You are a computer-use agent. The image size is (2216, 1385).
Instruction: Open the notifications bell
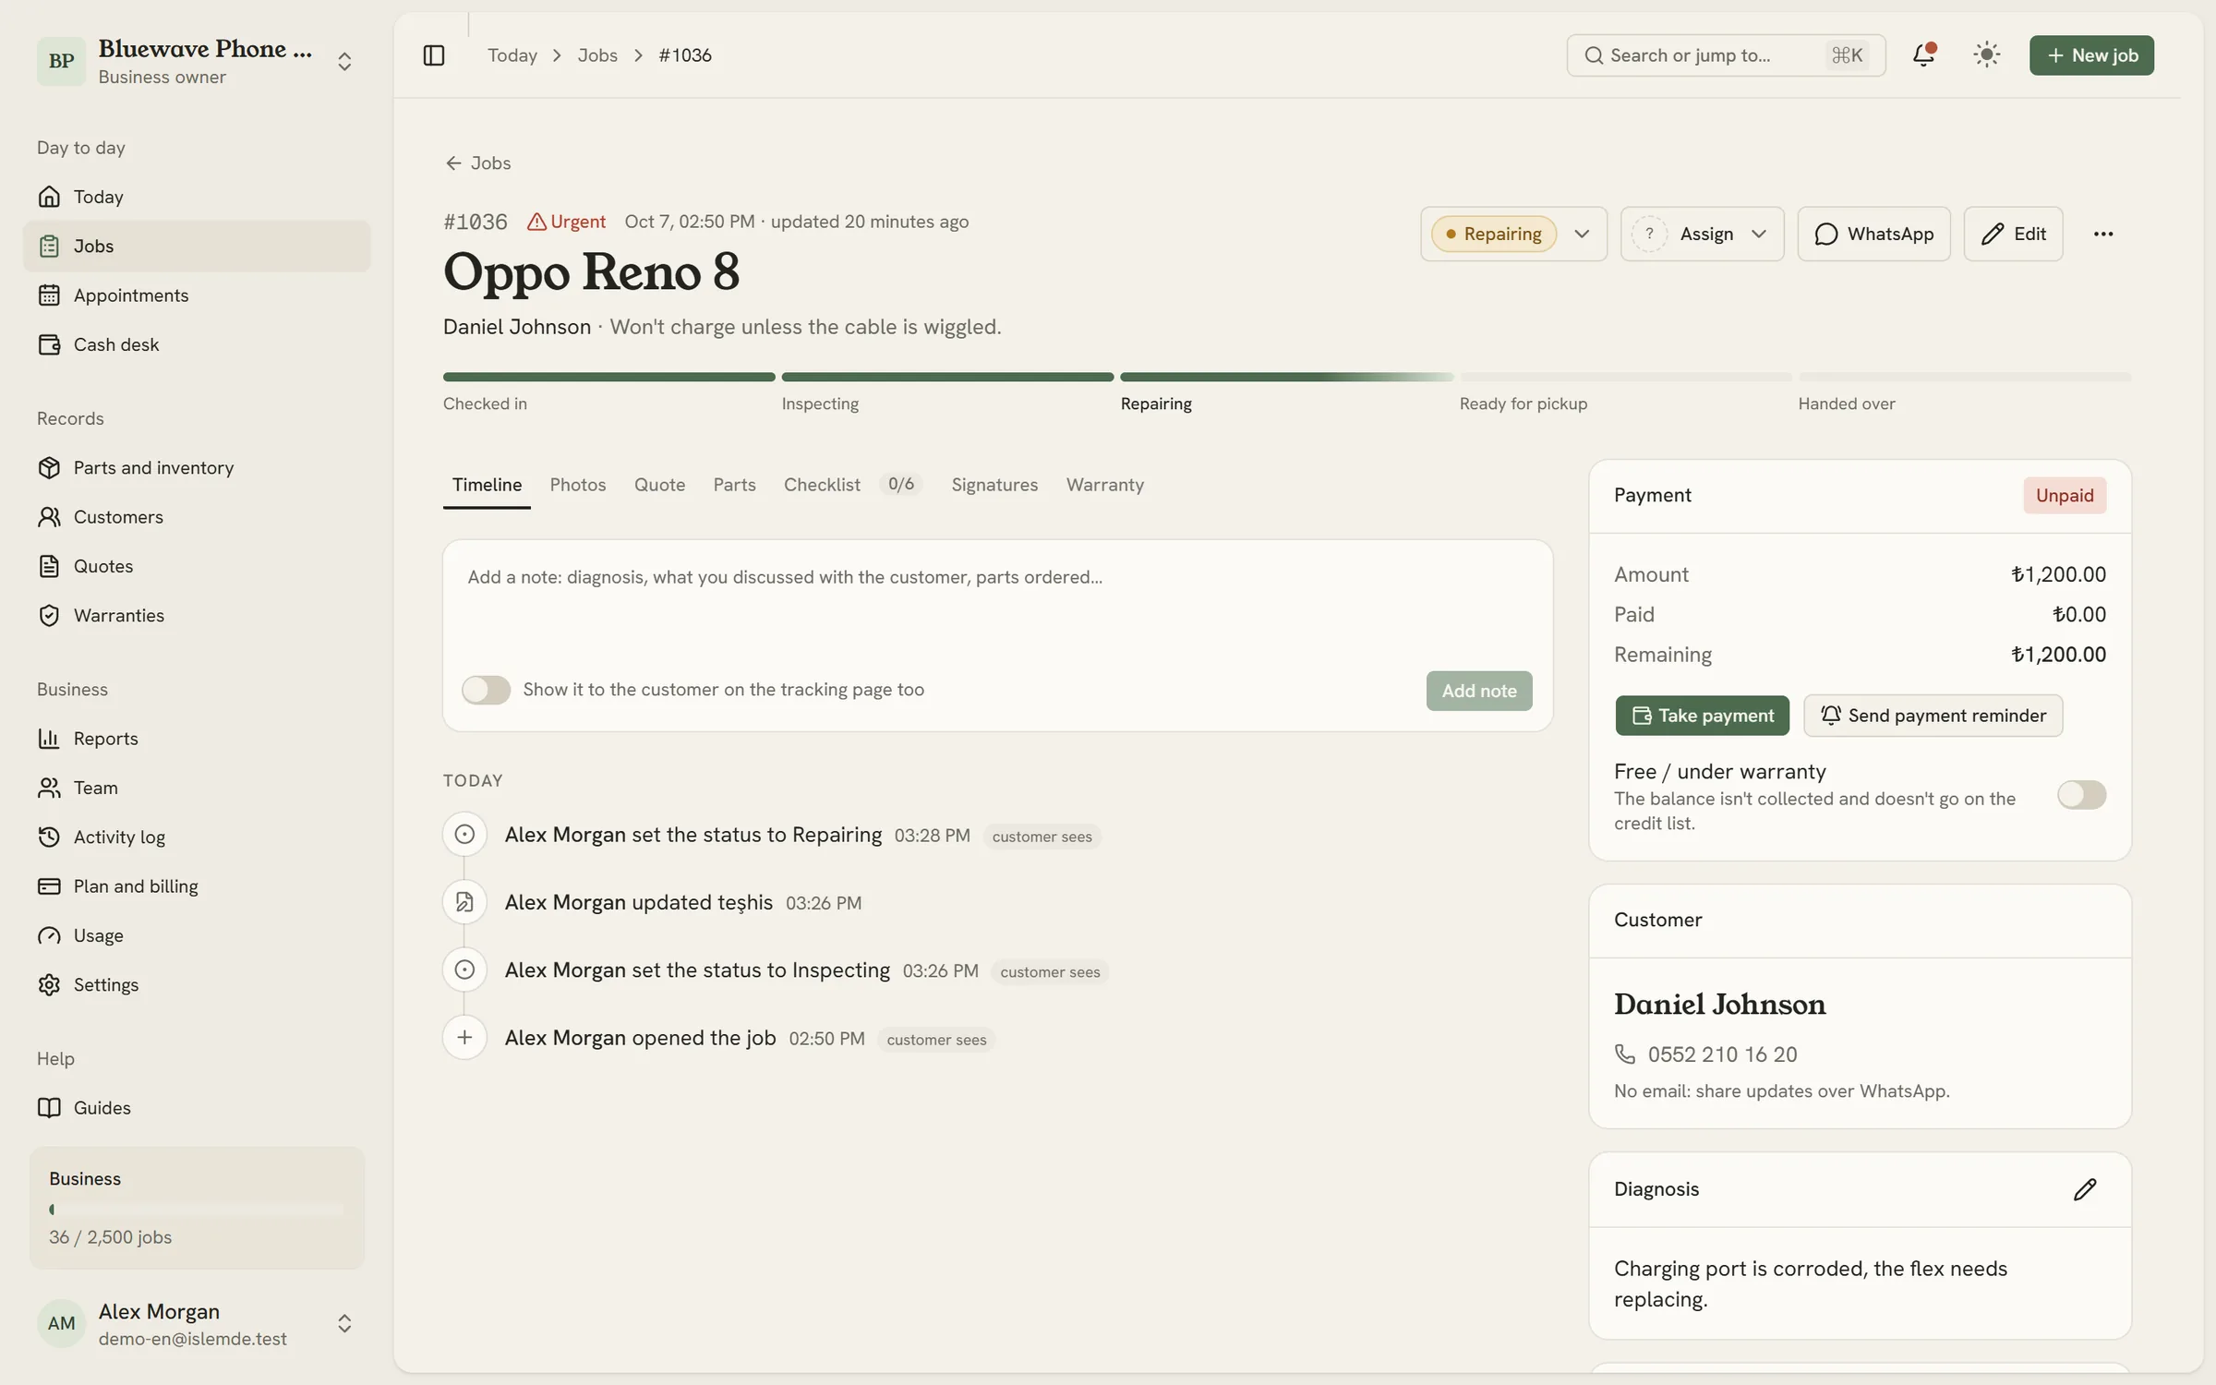click(1923, 55)
